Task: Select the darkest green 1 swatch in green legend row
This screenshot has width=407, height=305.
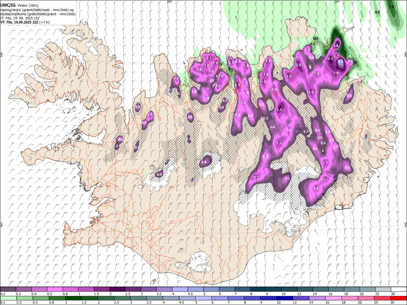Action: (73, 298)
